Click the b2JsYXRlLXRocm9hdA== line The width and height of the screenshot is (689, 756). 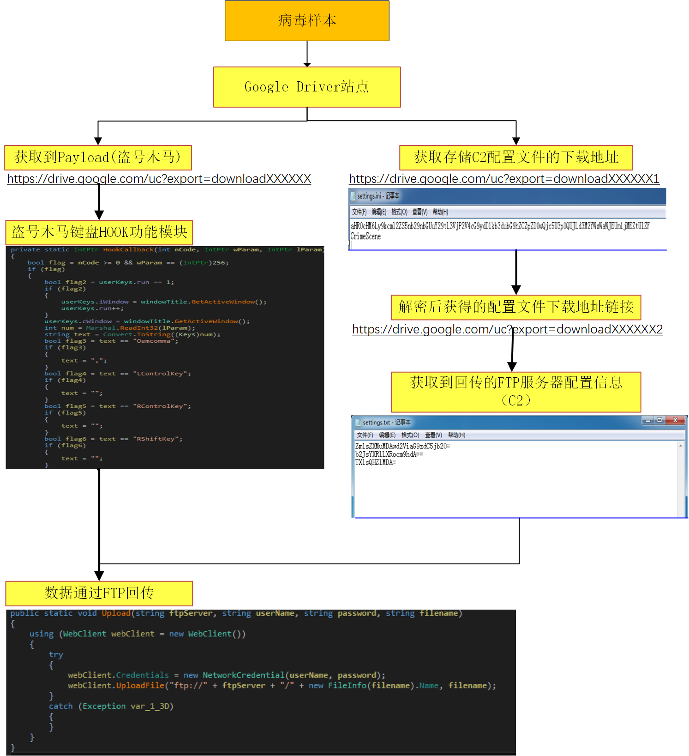tap(389, 454)
